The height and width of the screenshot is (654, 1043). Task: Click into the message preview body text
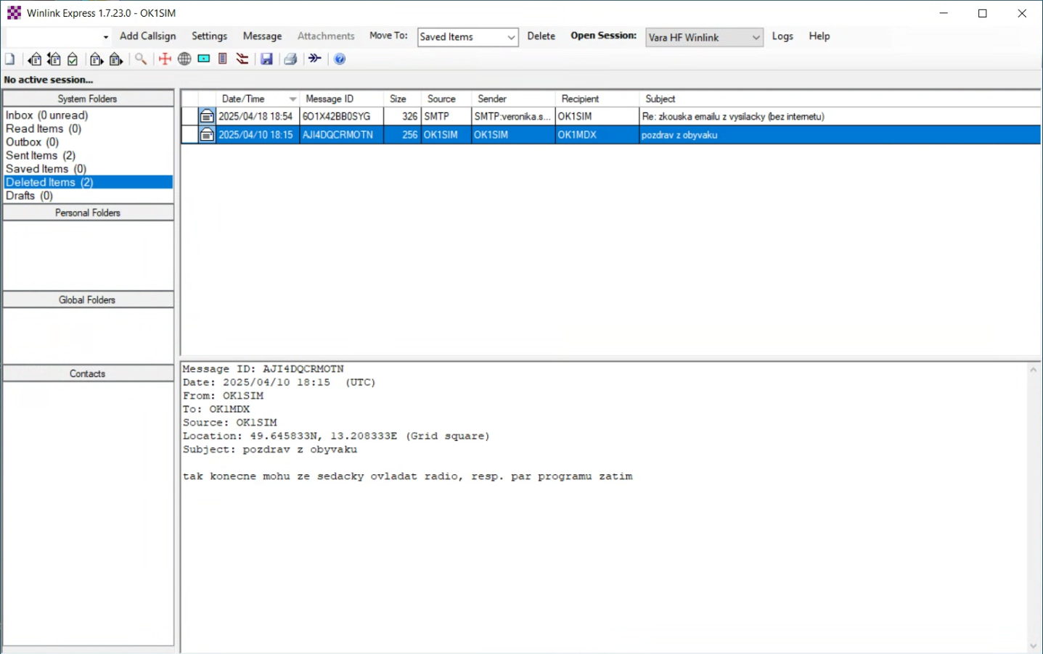(407, 476)
